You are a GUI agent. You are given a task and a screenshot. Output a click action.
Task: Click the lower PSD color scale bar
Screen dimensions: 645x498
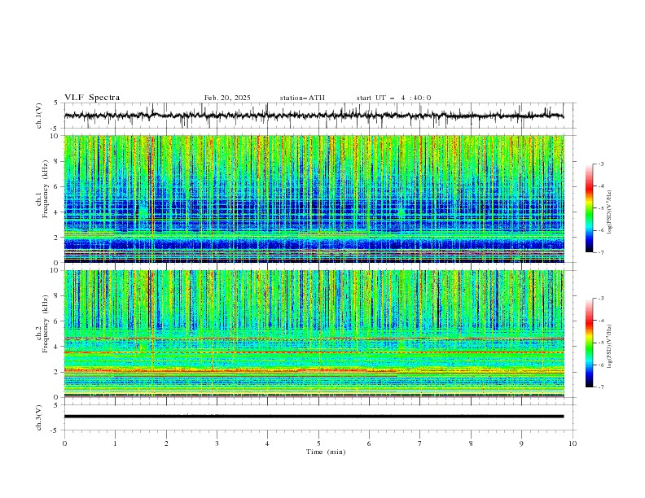(589, 343)
